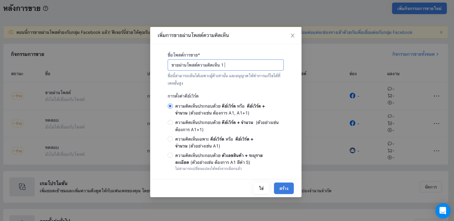
Task: Click the ช่อง column header
Action: [353, 74]
